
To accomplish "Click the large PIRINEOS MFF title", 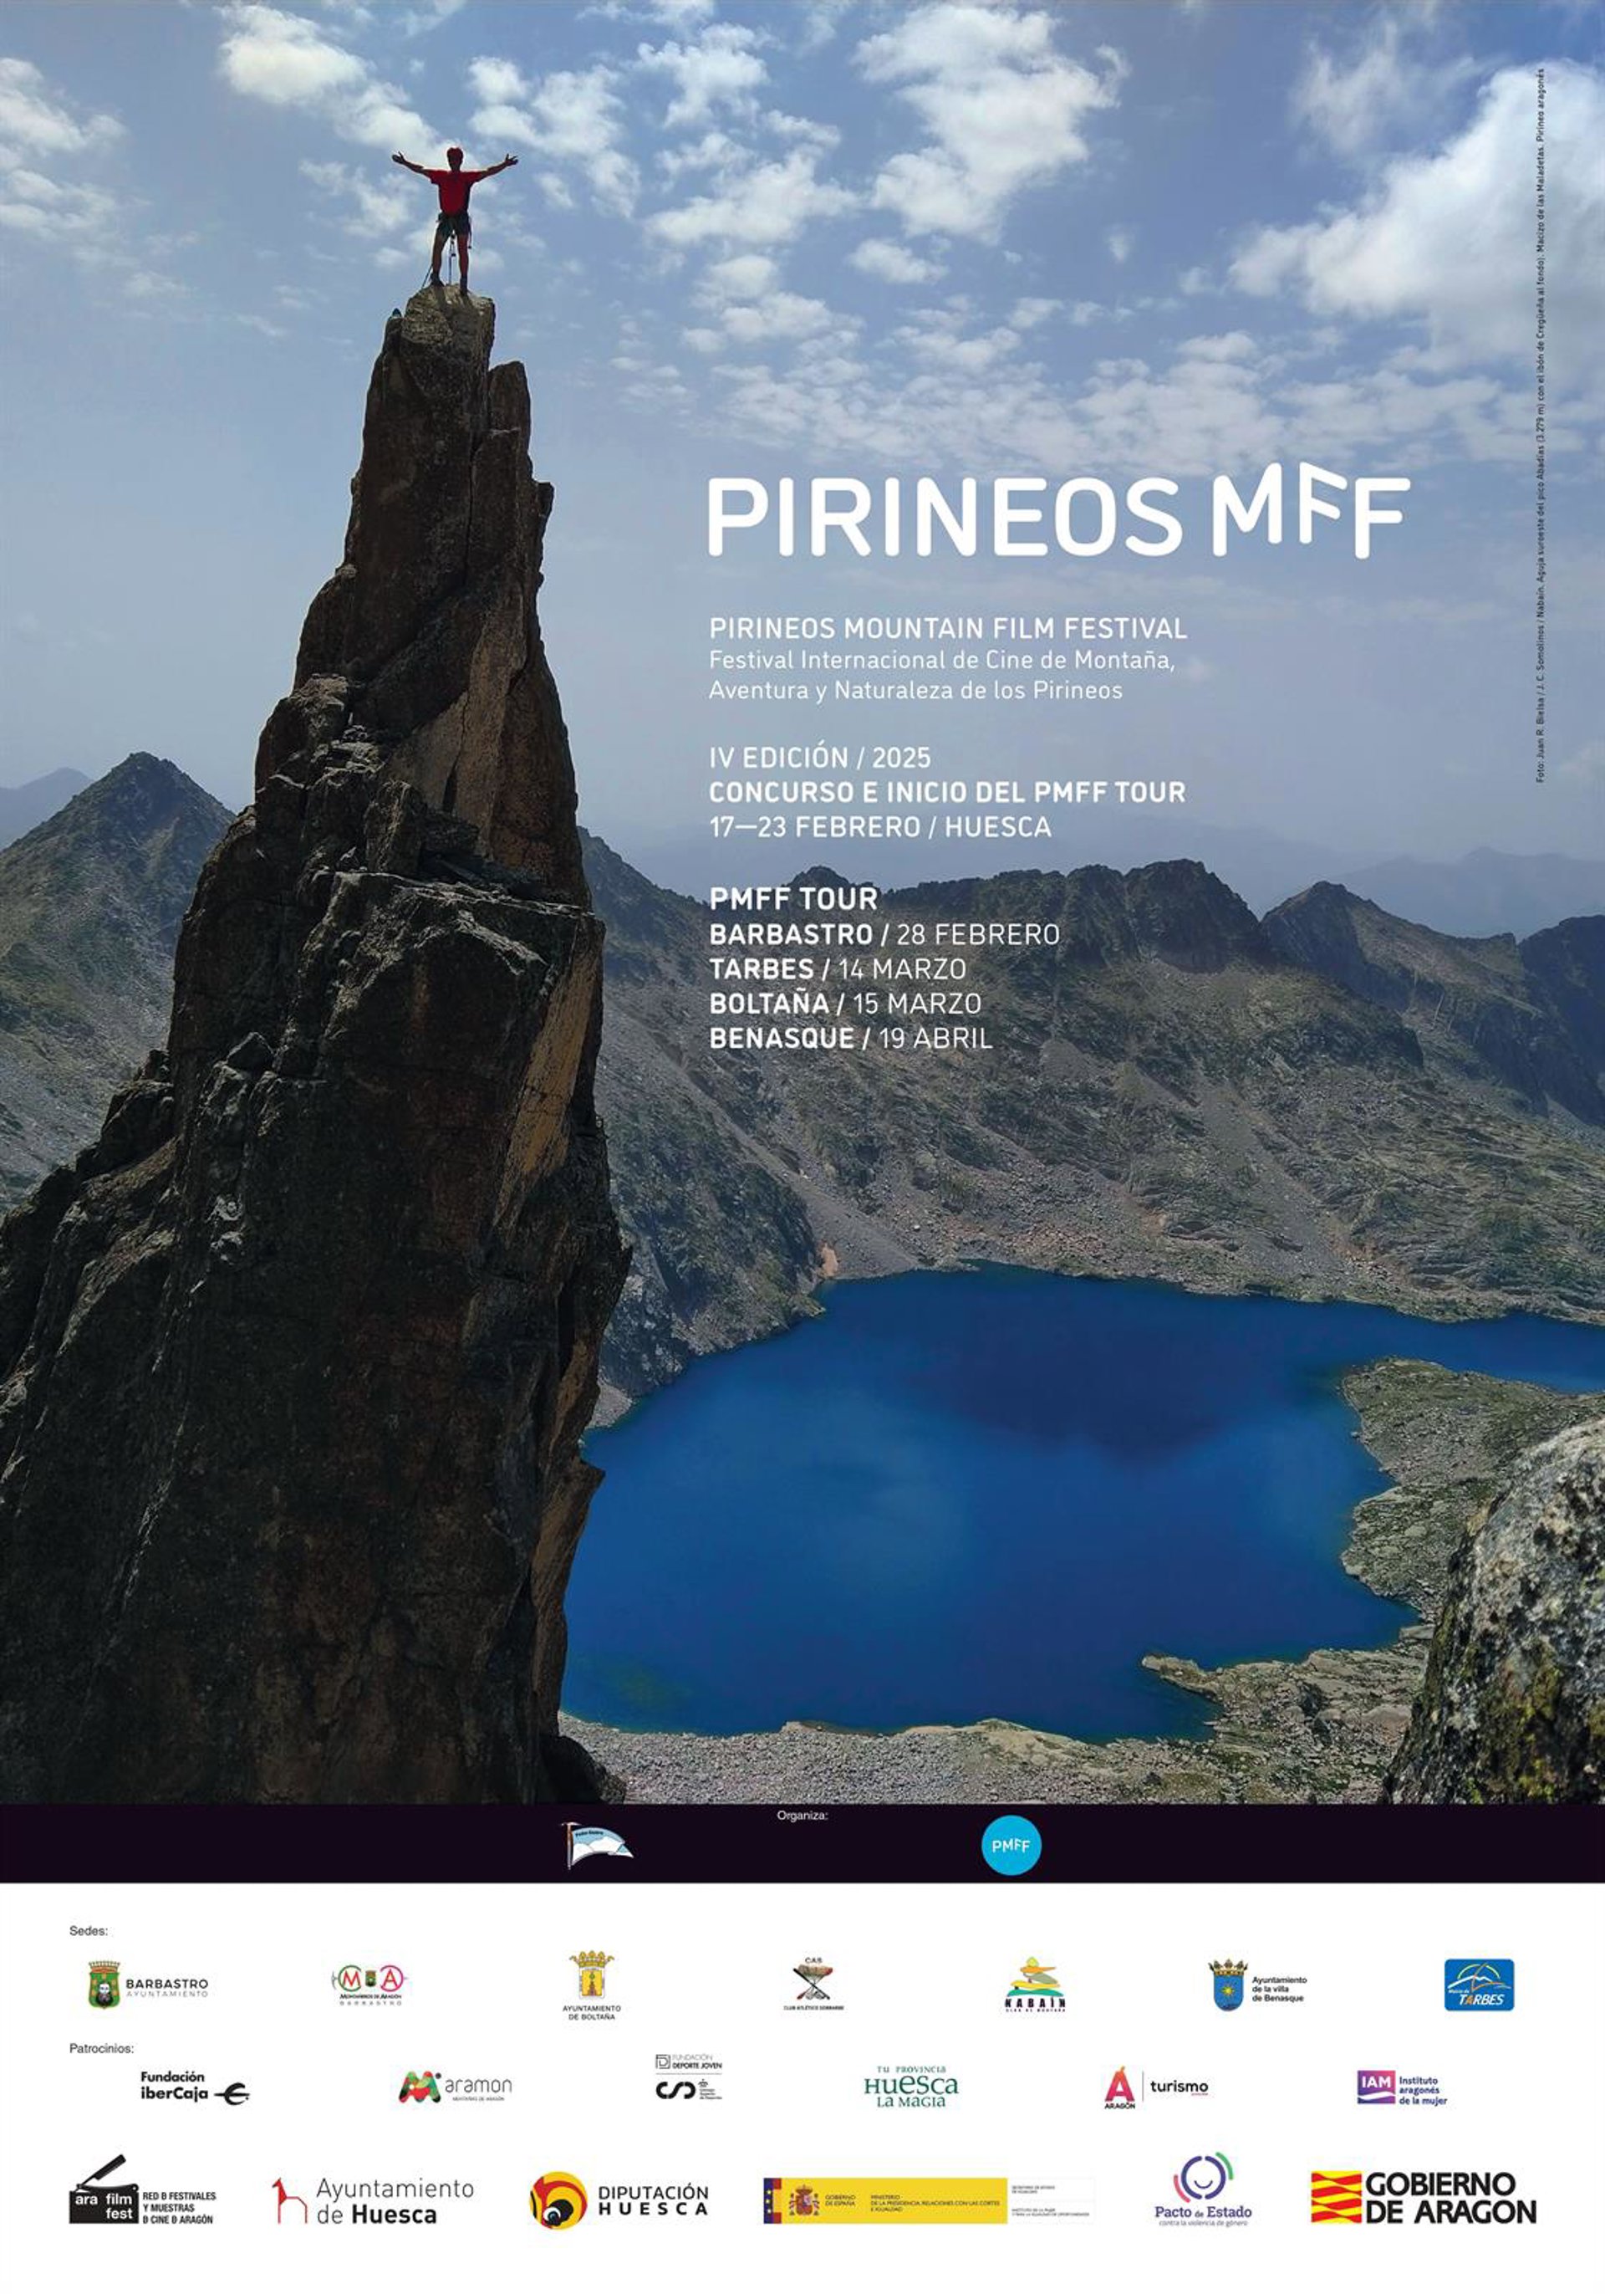I will tap(1057, 514).
